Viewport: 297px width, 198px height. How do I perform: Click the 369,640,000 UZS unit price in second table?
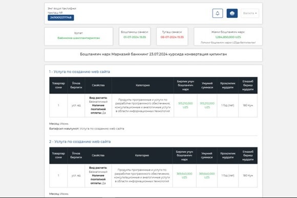coord(184,175)
